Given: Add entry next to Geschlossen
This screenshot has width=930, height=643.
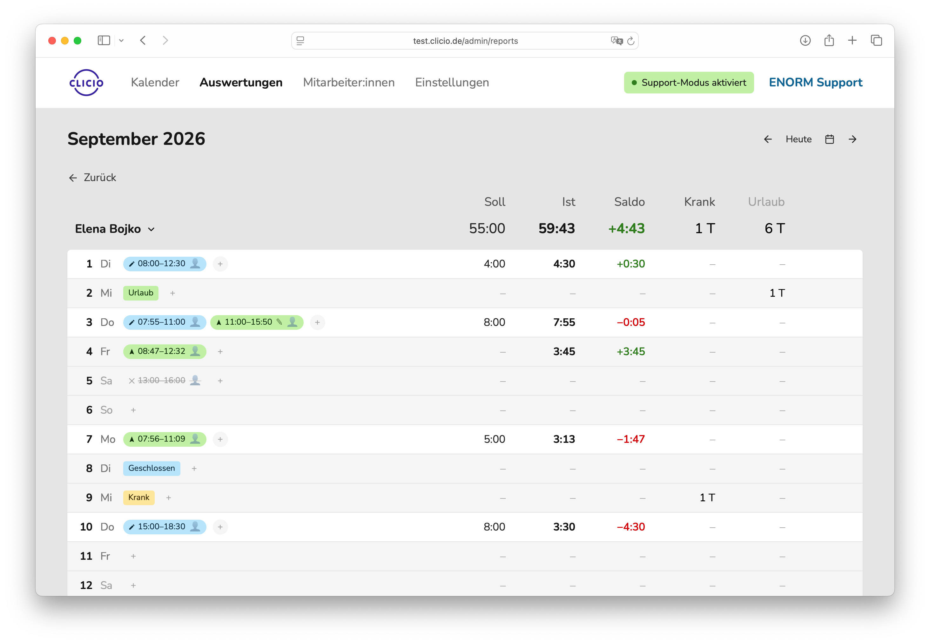Looking at the screenshot, I should click(194, 469).
